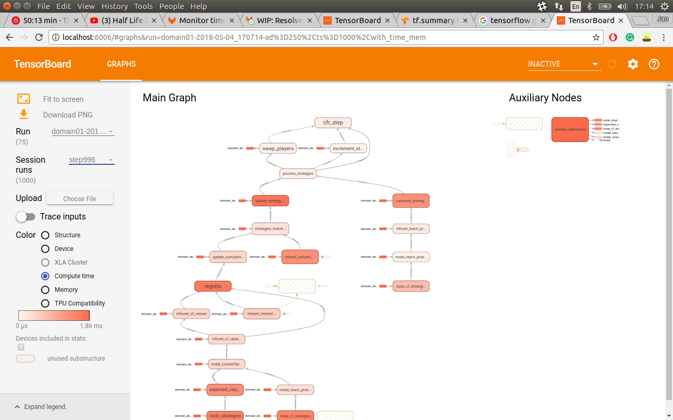Select the Device color option
Screen dimensions: 673x420
[x=45, y=249]
